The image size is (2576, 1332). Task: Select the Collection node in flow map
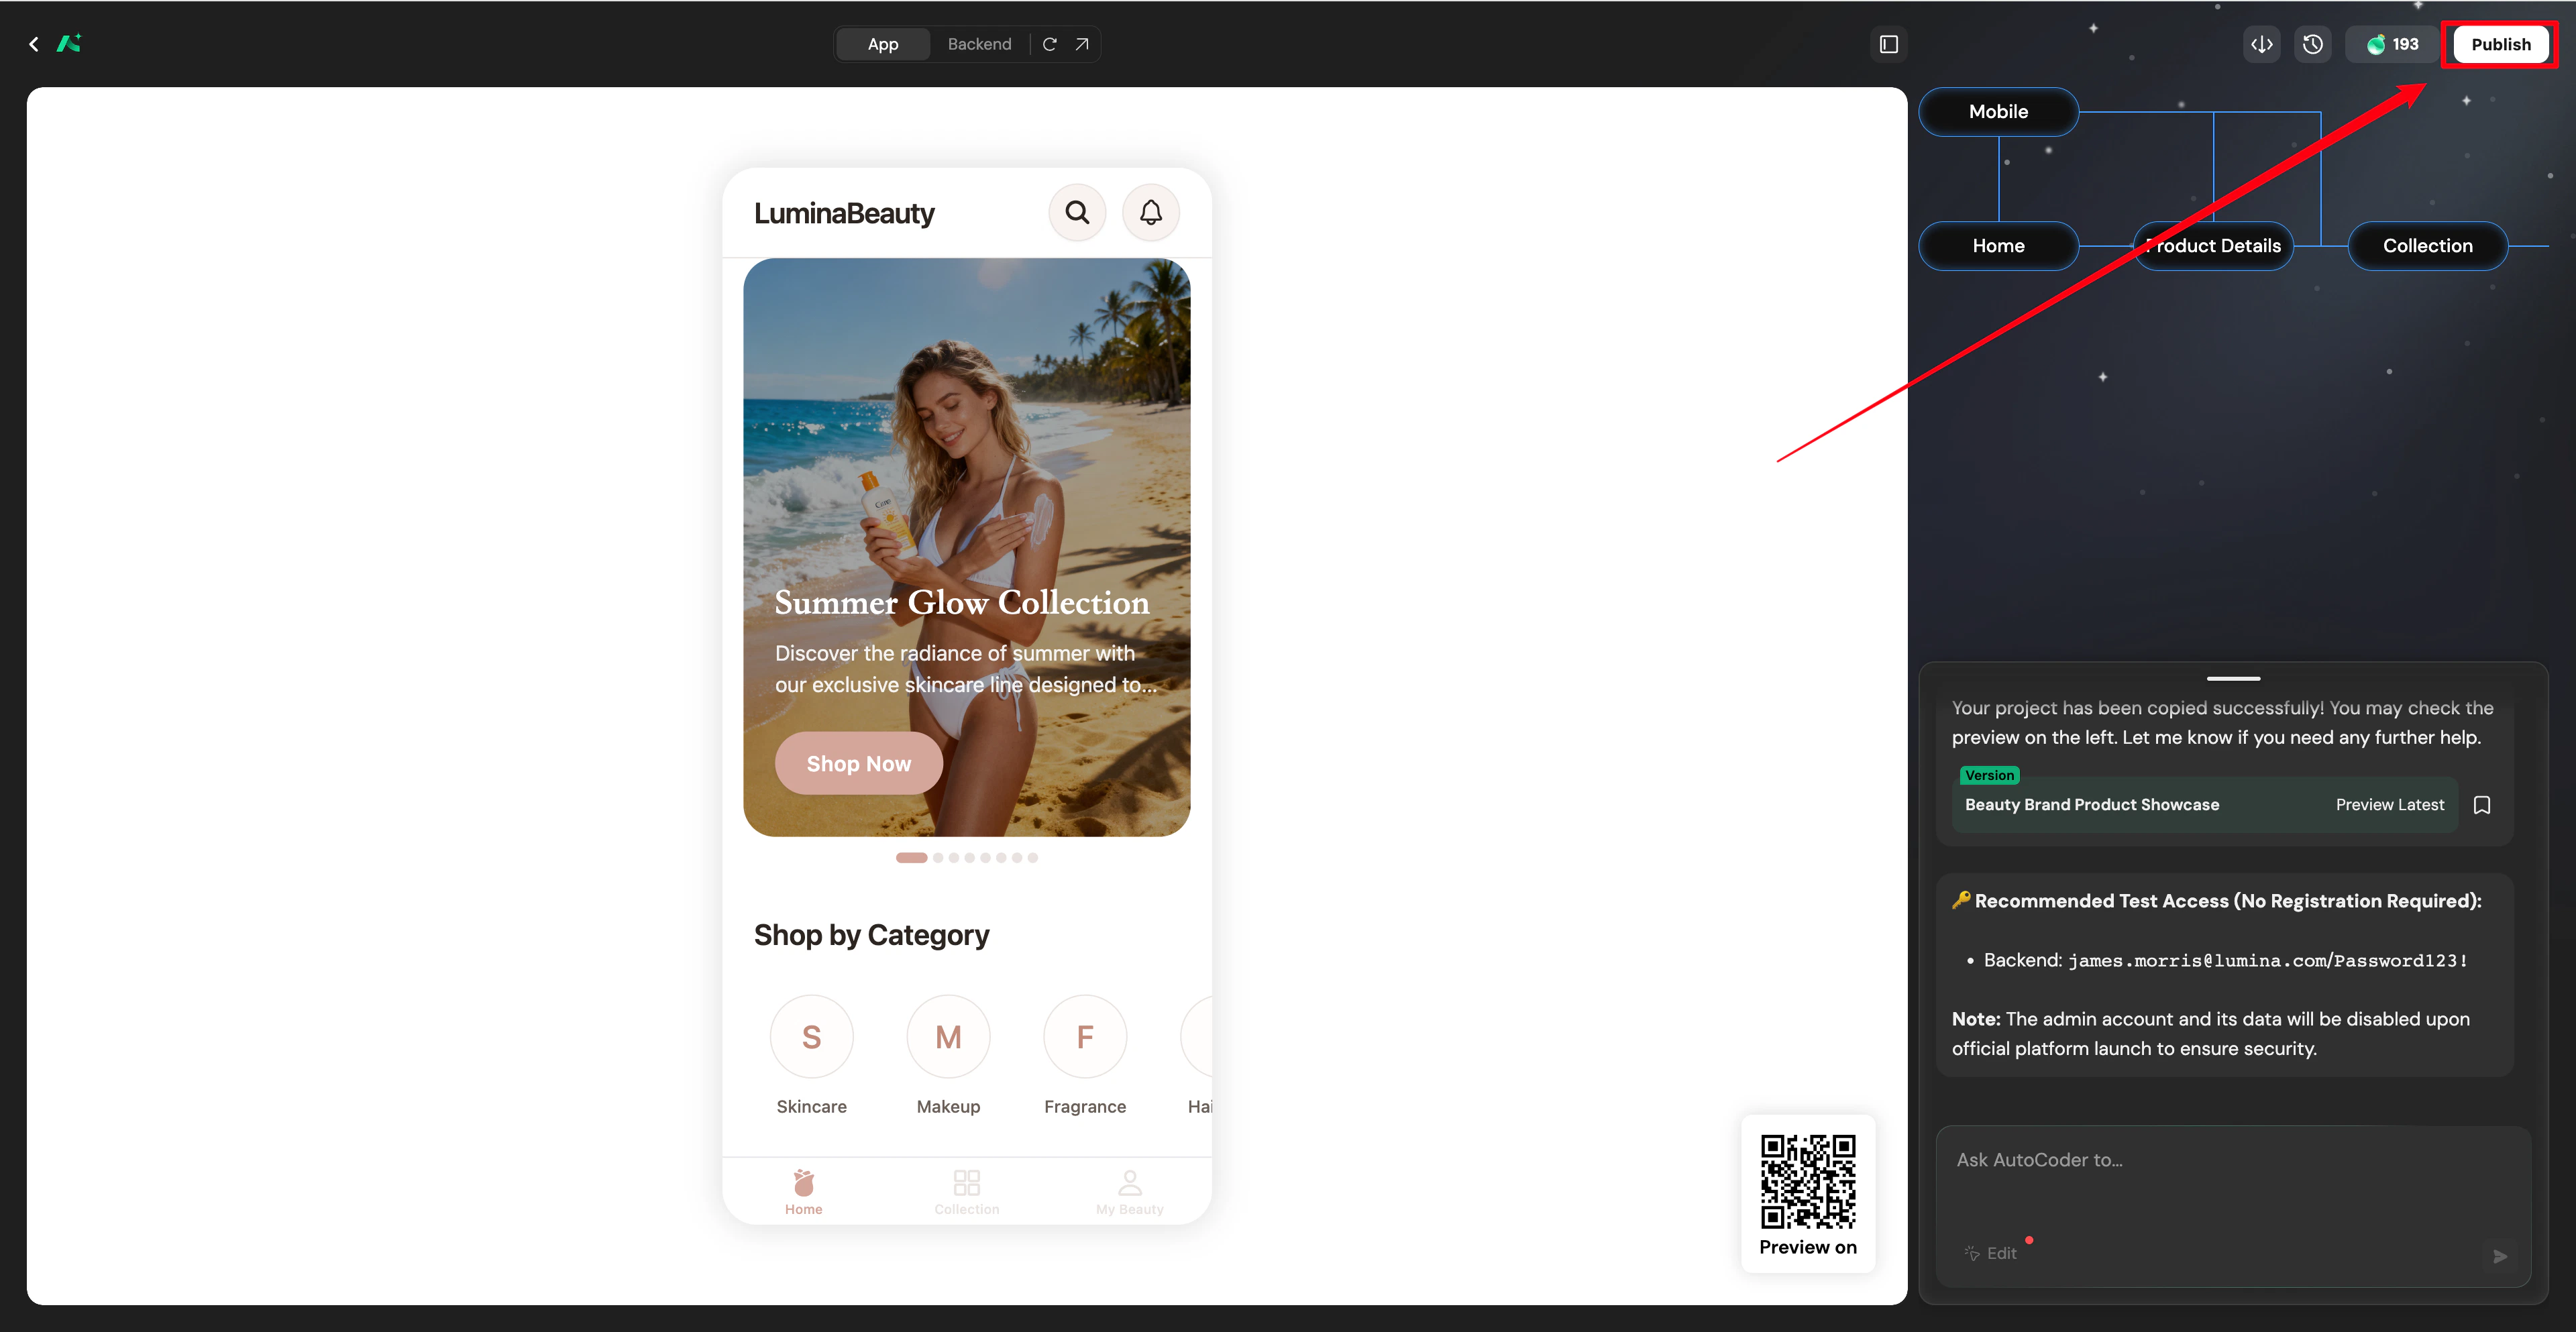tap(2427, 246)
